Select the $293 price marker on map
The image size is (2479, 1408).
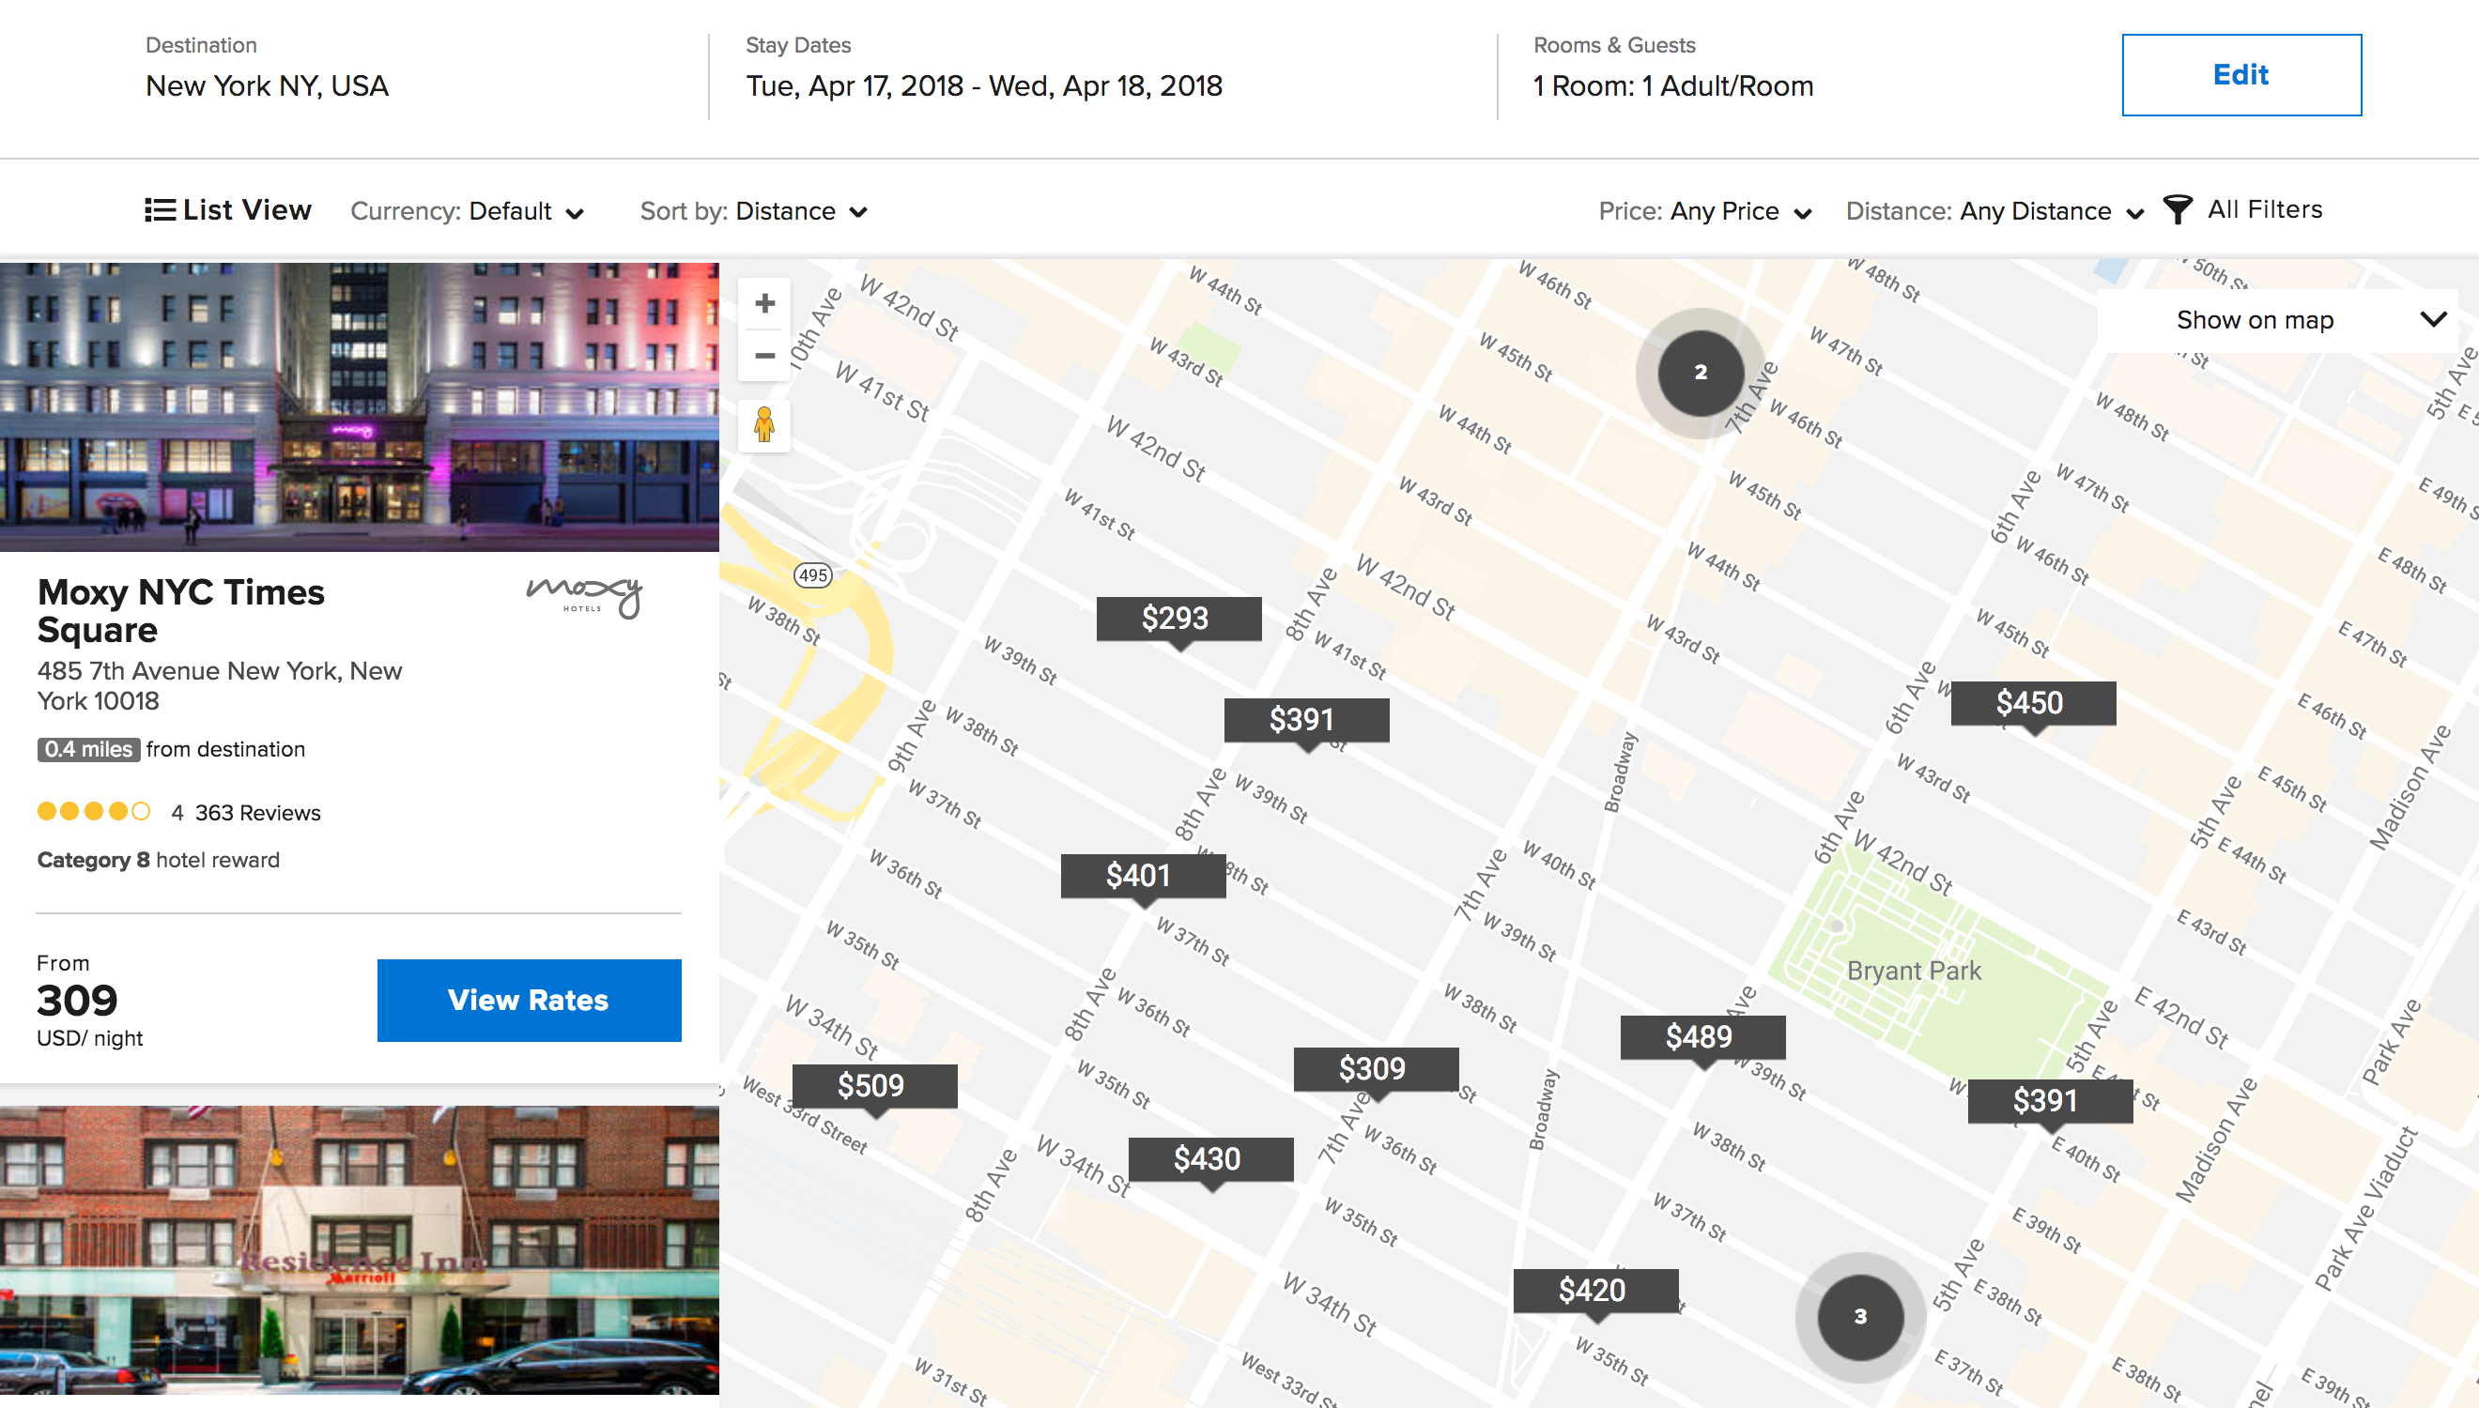coord(1178,619)
